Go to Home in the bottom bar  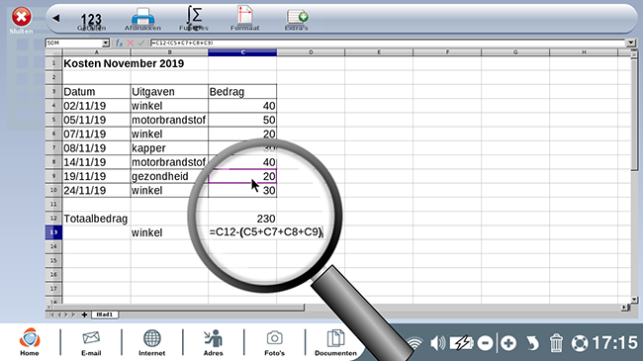pyautogui.click(x=30, y=342)
